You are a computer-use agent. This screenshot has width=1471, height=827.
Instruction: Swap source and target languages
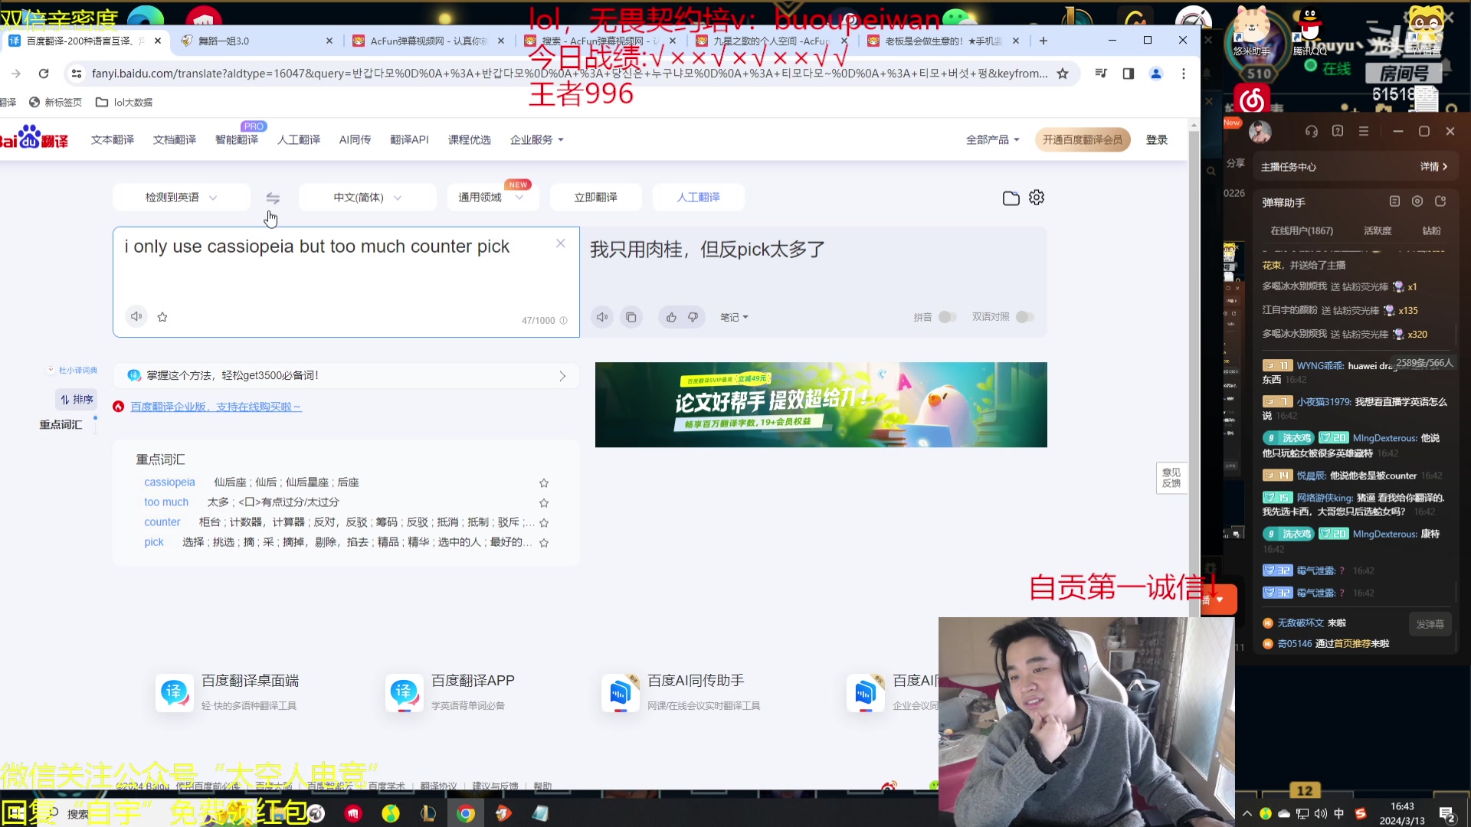point(273,198)
